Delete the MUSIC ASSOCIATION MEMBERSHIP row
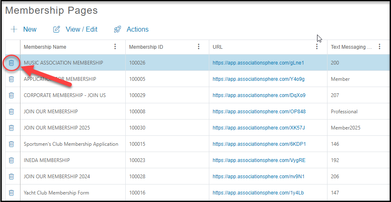This screenshot has width=391, height=202. [x=11, y=63]
